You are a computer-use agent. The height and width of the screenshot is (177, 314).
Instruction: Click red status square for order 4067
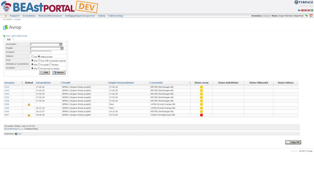(201, 115)
